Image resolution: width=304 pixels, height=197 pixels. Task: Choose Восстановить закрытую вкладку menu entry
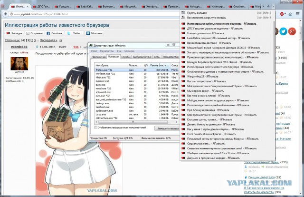(227, 18)
